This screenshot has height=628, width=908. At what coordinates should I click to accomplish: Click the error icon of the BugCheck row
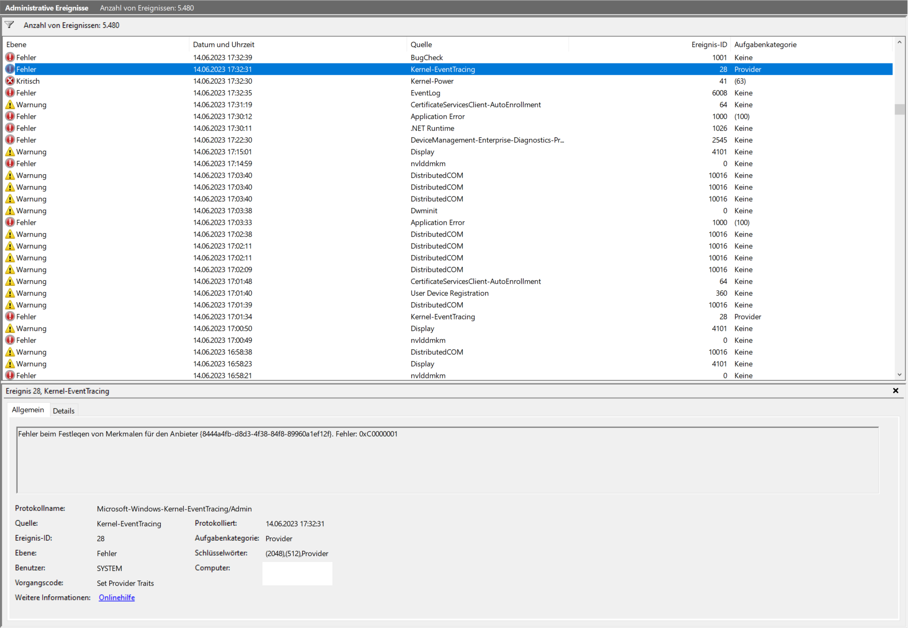[x=10, y=58]
